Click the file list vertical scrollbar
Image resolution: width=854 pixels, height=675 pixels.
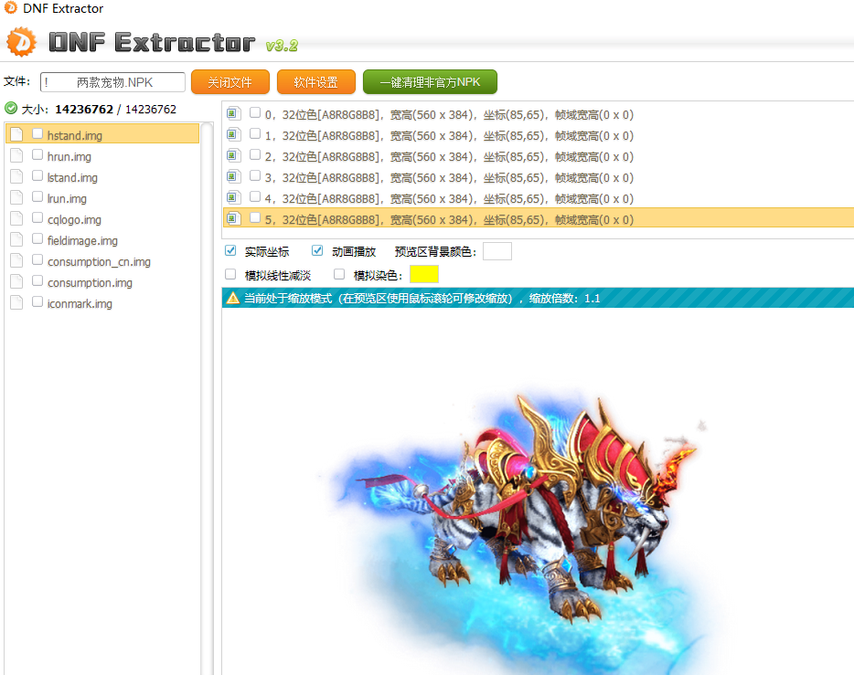207,398
